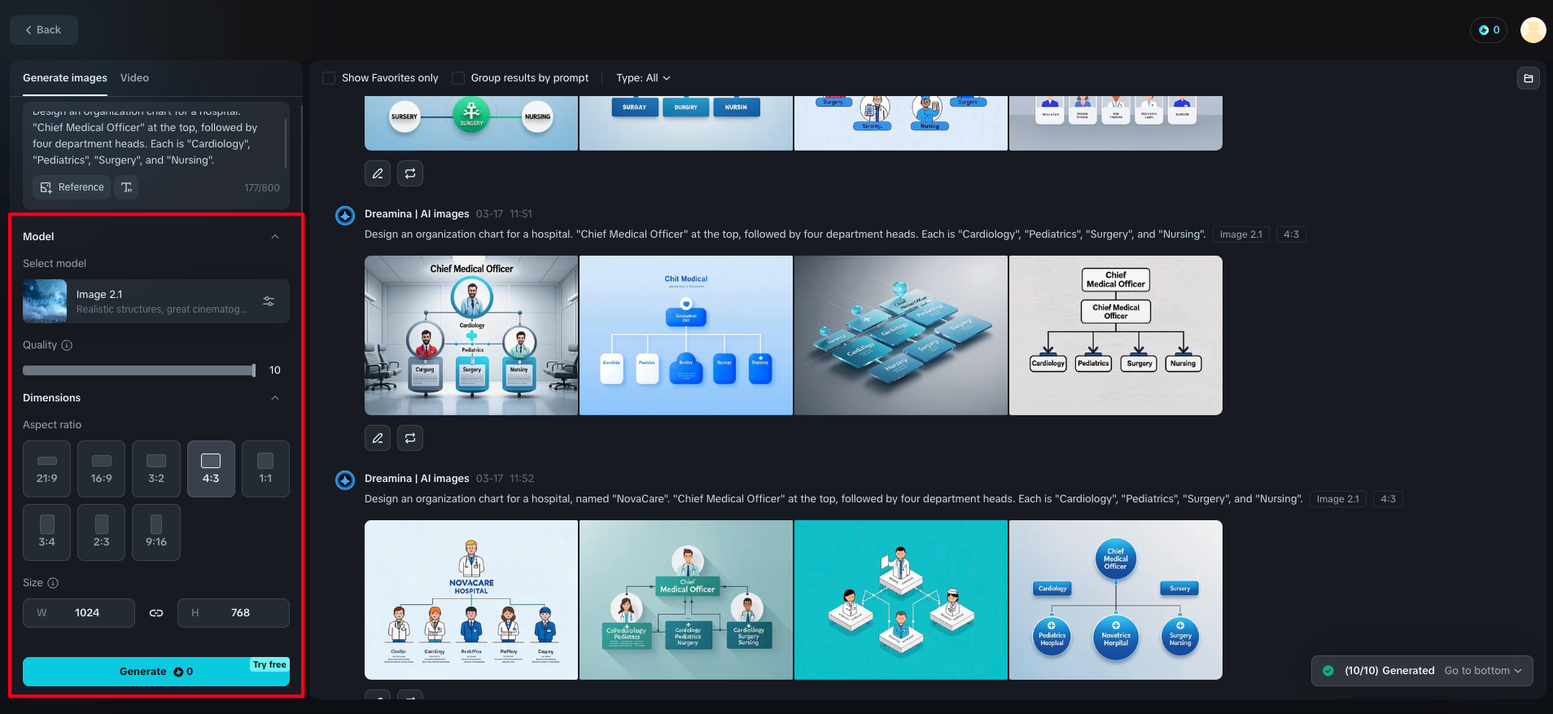Click the Quality value '10'
Screen dimensions: 1553x714
click(x=275, y=370)
